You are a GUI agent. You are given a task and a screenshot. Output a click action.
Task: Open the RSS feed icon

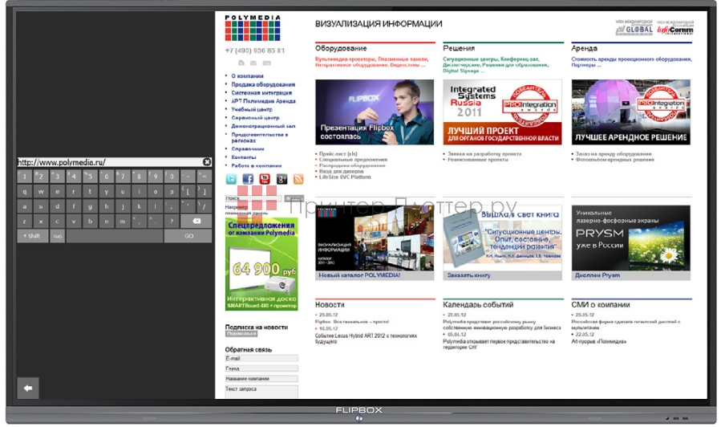point(298,179)
